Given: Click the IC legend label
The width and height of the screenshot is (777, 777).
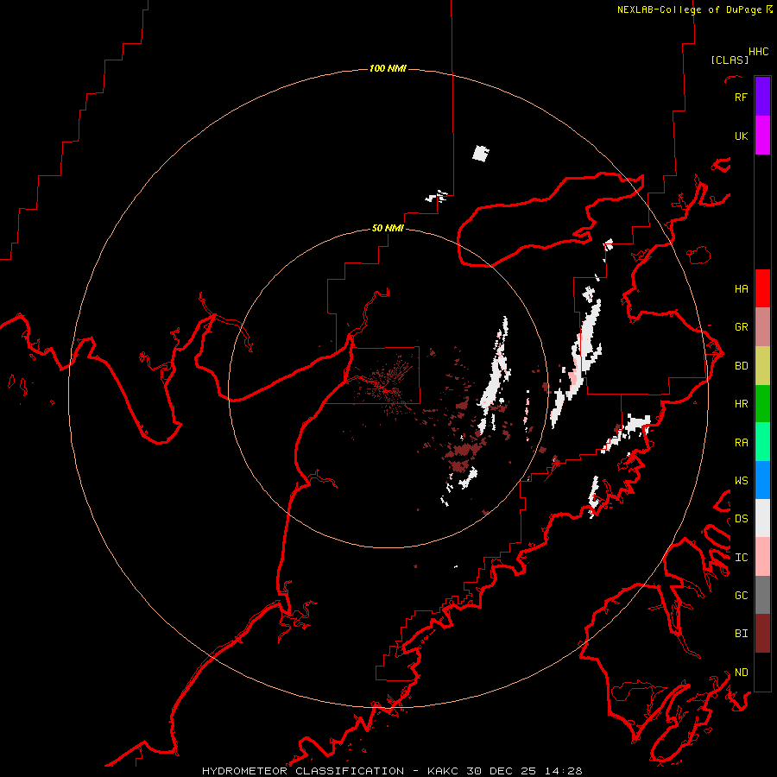Looking at the screenshot, I should (x=741, y=558).
